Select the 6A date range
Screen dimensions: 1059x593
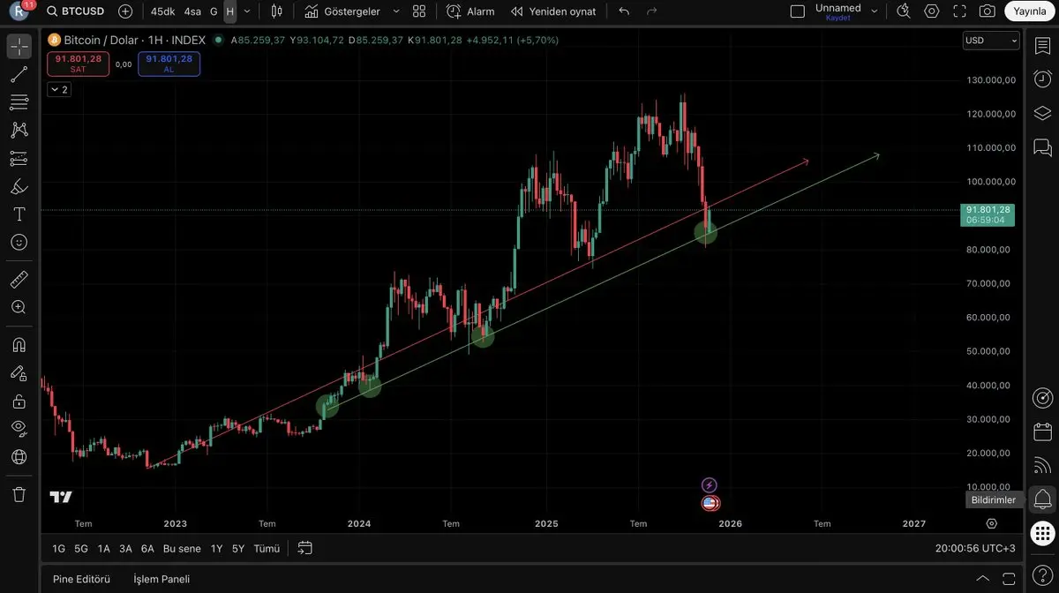click(147, 548)
